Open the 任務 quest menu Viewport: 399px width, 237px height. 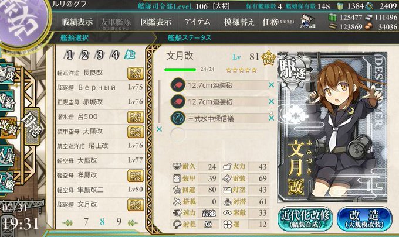coord(278,22)
